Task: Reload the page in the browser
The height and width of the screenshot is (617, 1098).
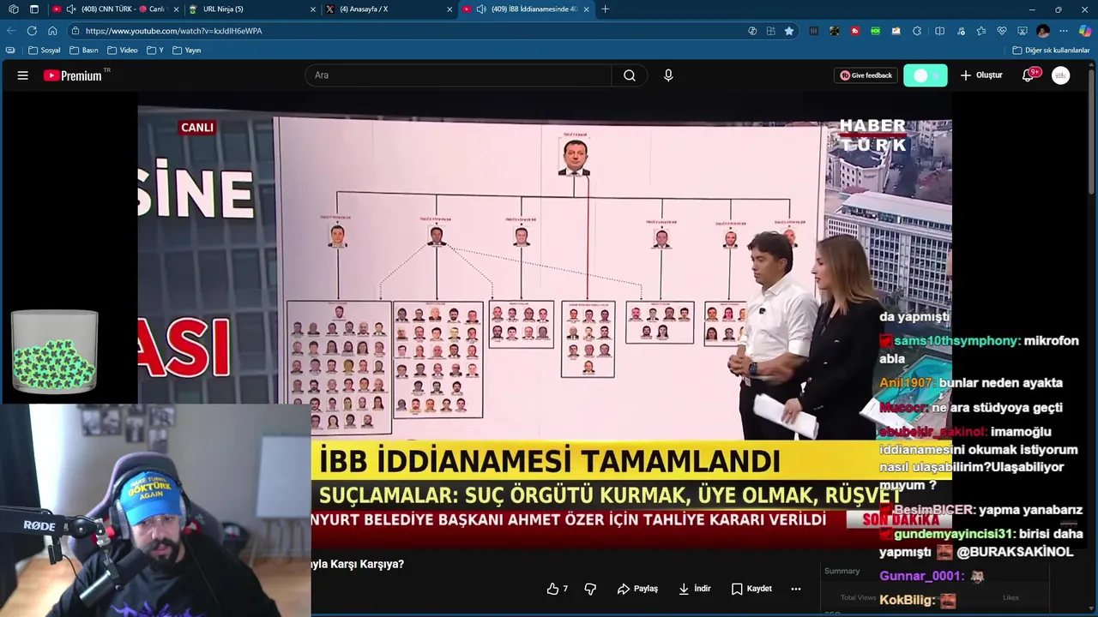Action: pos(32,31)
